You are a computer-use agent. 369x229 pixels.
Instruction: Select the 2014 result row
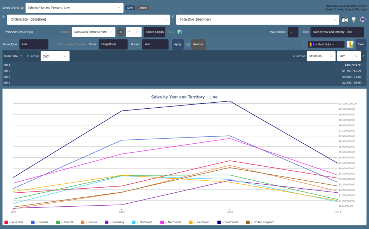(x=184, y=83)
